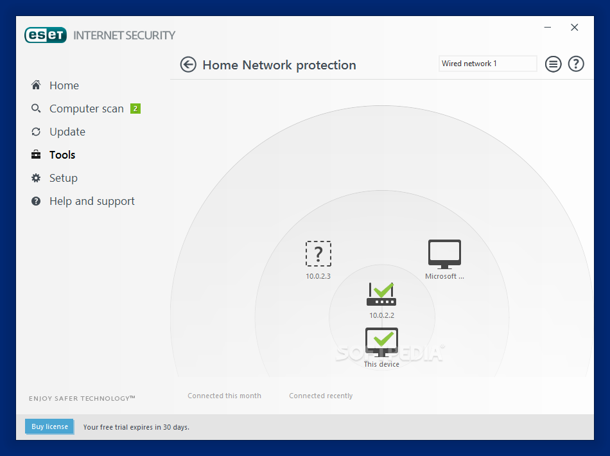Click the Microsoft ... device label
This screenshot has height=456, width=610.
(x=444, y=276)
